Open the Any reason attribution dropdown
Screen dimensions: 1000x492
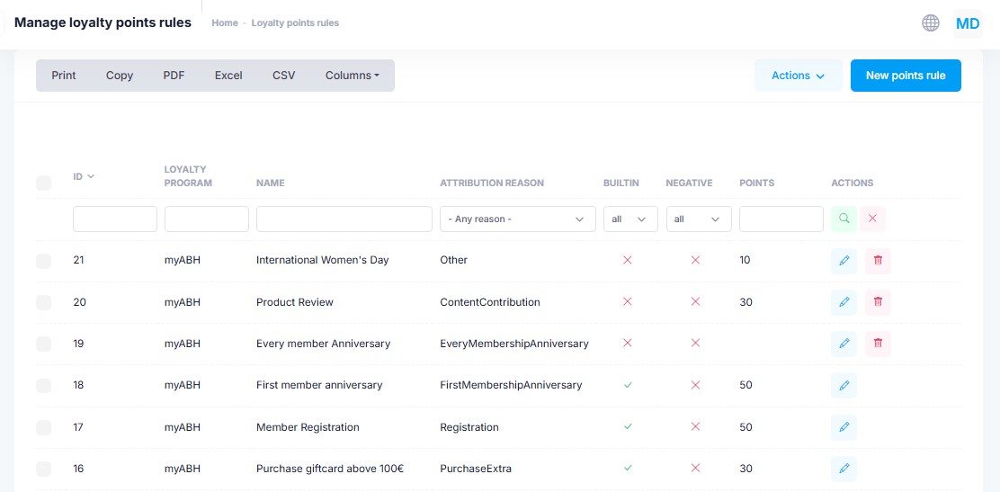pos(518,219)
